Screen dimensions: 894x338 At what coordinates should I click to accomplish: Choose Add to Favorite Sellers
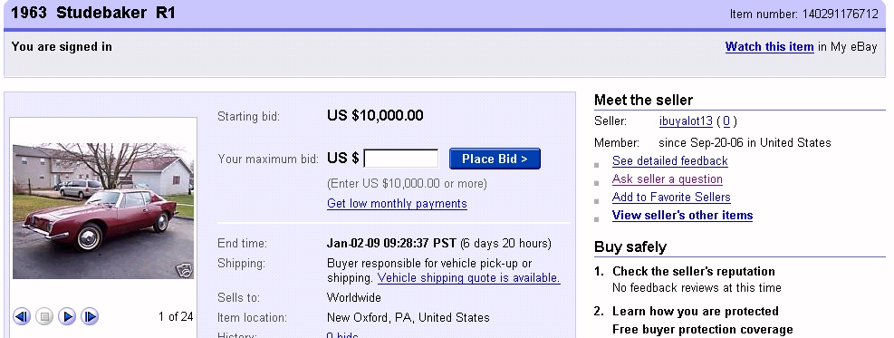[x=671, y=198]
